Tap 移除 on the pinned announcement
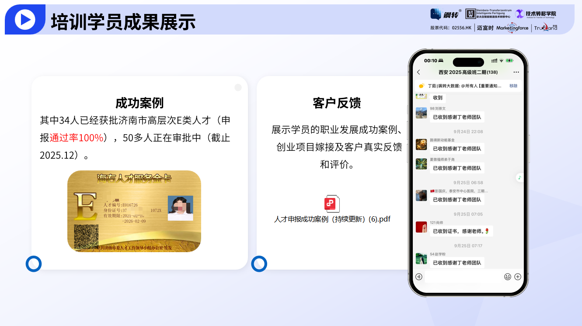This screenshot has width=582, height=326. pyautogui.click(x=513, y=86)
